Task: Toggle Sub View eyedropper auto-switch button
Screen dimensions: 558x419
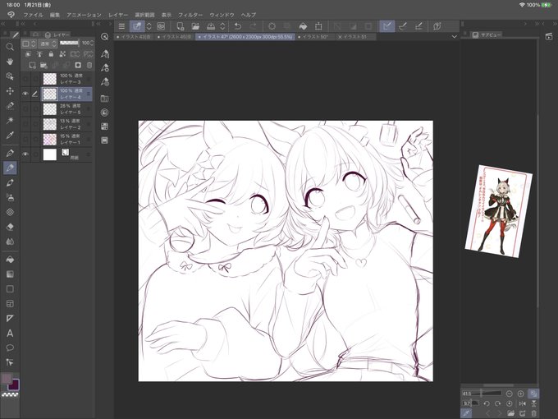Action: click(467, 413)
